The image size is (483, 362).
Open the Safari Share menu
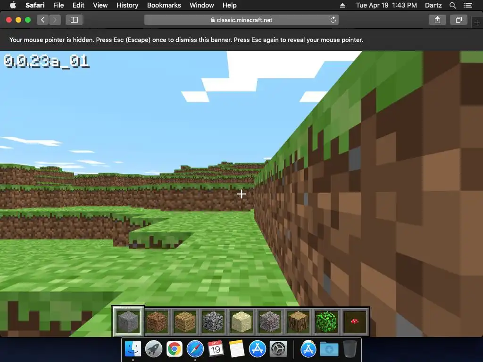437,20
